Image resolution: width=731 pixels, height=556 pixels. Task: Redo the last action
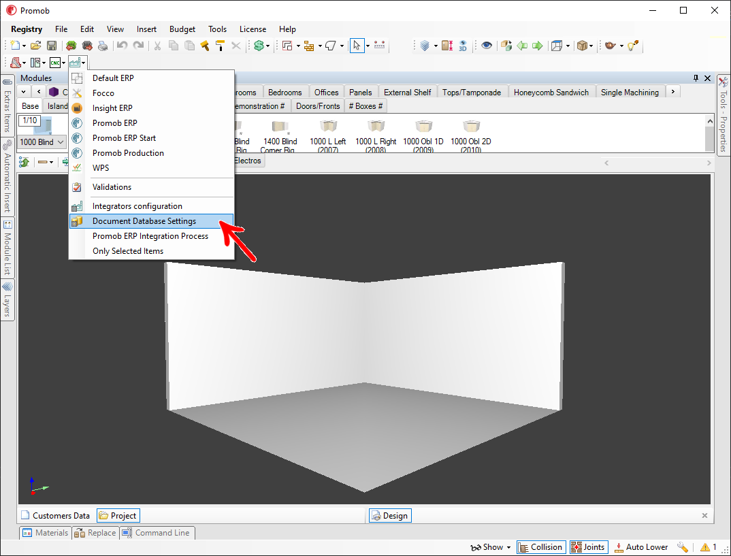[138, 45]
